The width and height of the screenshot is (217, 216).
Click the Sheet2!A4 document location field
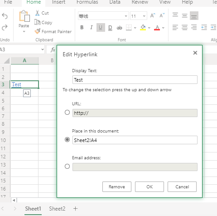135,140
